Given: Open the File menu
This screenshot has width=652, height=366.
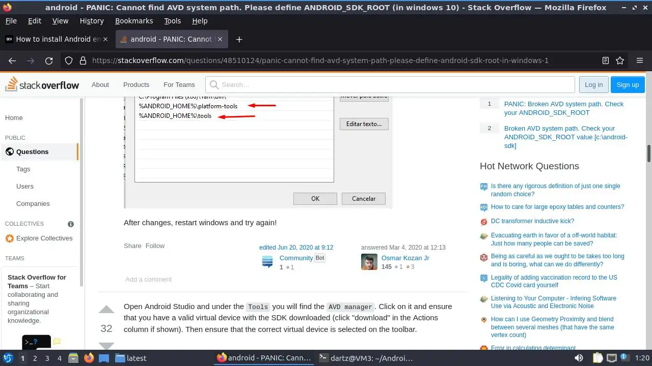Looking at the screenshot, I should pos(11,21).
